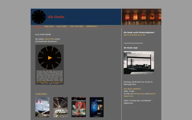This screenshot has height=120, width=192.
Task: Open the Christian Bau link
Action: click(x=139, y=94)
